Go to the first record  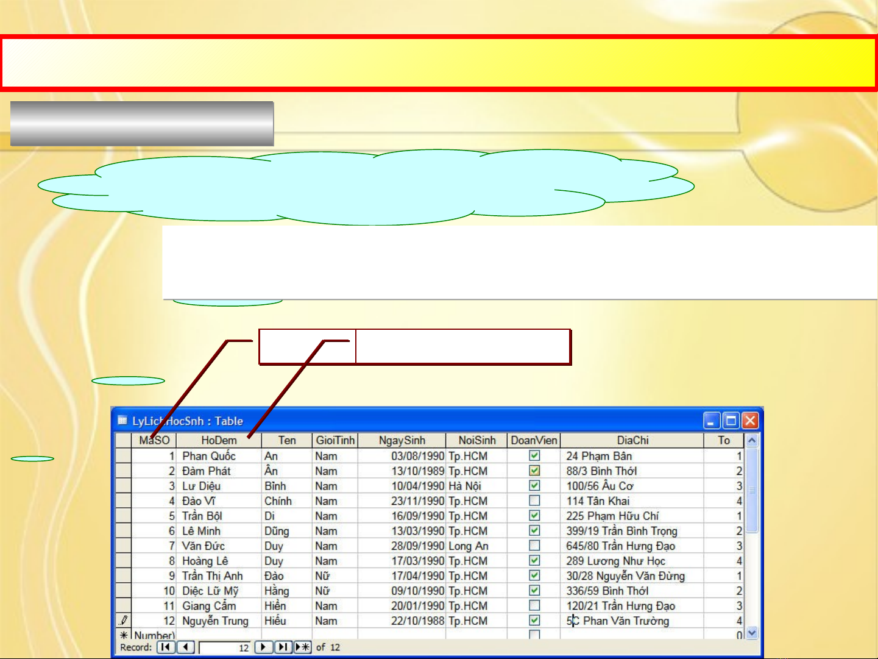point(165,647)
